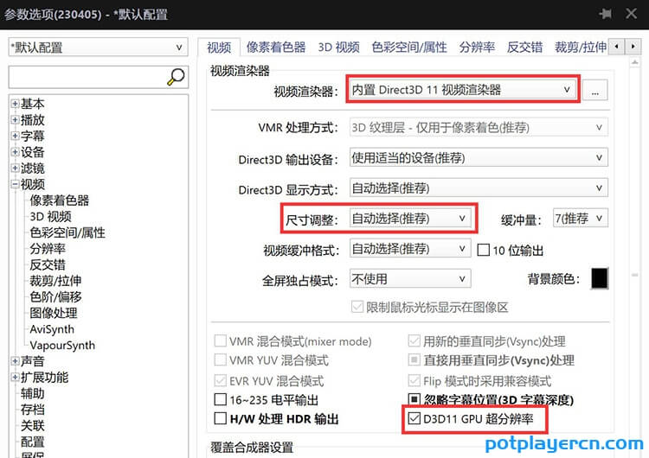
Task: Enable H/W 处理 HDR 输出 checkbox
Action: point(221,419)
